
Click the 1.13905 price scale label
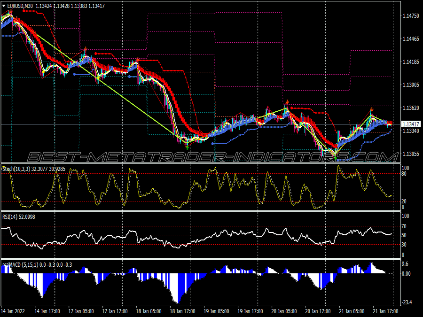411,85
